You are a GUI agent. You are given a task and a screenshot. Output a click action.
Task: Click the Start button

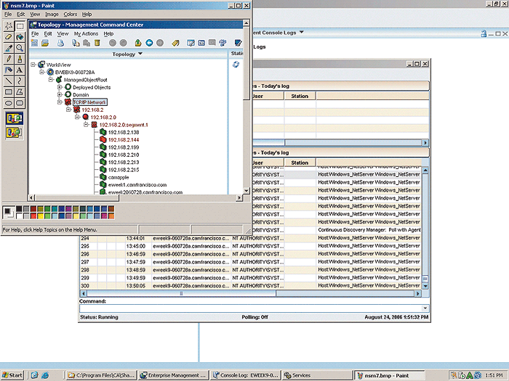[12, 375]
